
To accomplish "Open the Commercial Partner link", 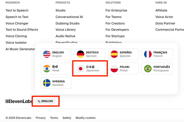I will click(170, 30).
